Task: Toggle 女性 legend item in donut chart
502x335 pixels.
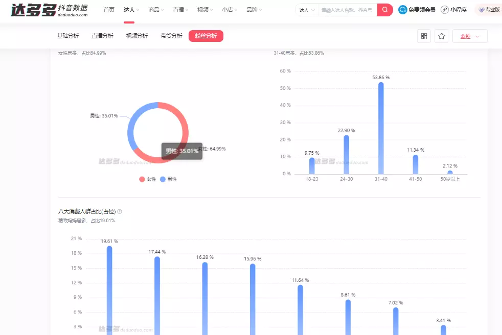Action: click(x=148, y=179)
